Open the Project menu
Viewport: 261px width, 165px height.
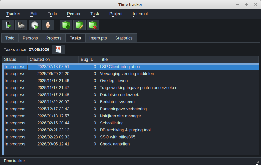click(116, 14)
